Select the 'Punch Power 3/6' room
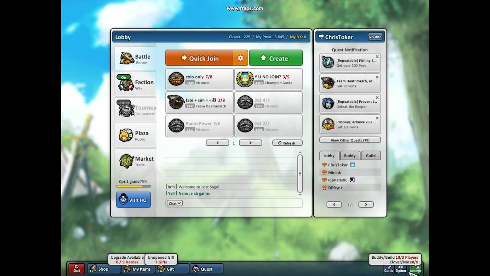The image size is (490, 276). [199, 126]
